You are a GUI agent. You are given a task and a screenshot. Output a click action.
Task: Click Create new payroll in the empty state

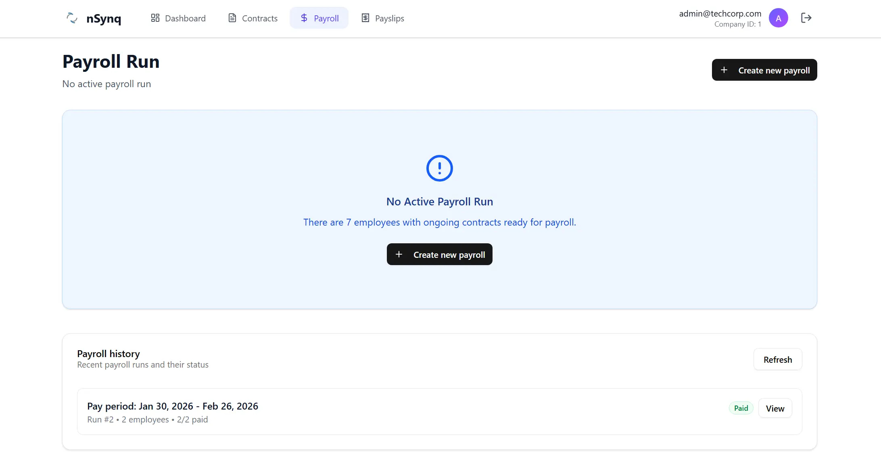point(439,254)
